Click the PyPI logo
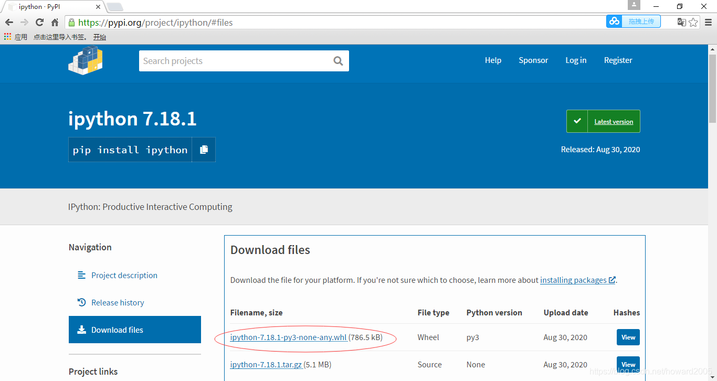The image size is (717, 381). [x=85, y=60]
